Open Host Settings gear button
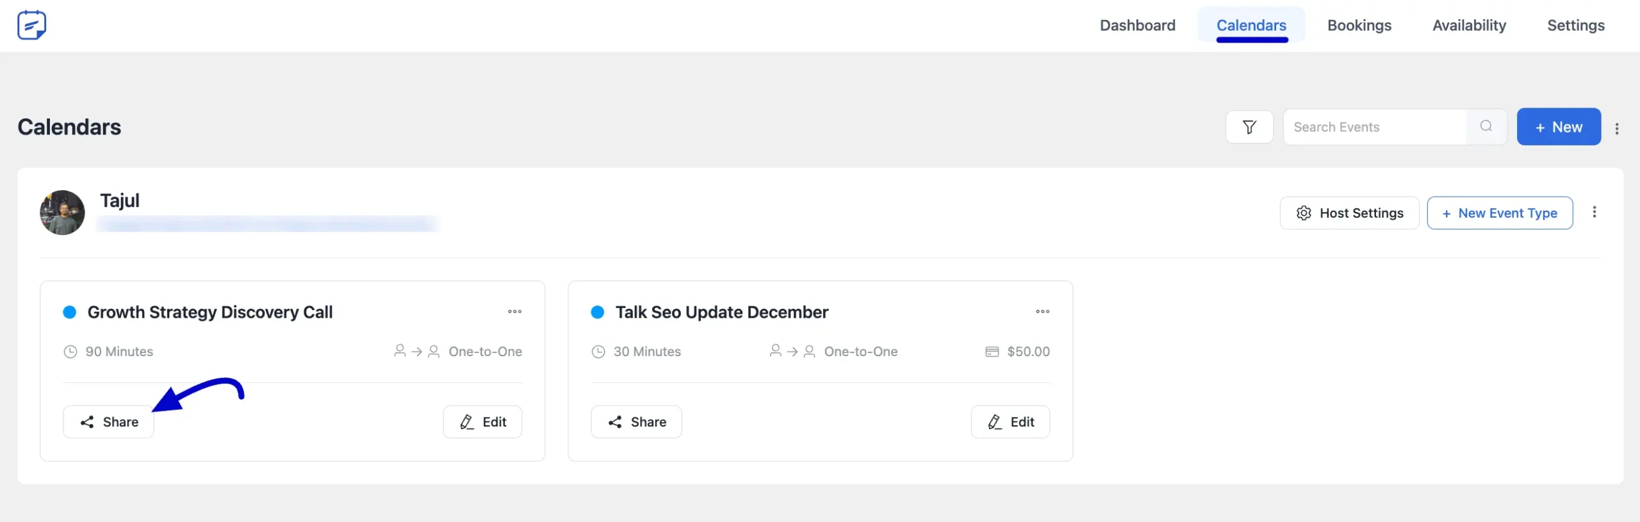 [x=1349, y=213]
